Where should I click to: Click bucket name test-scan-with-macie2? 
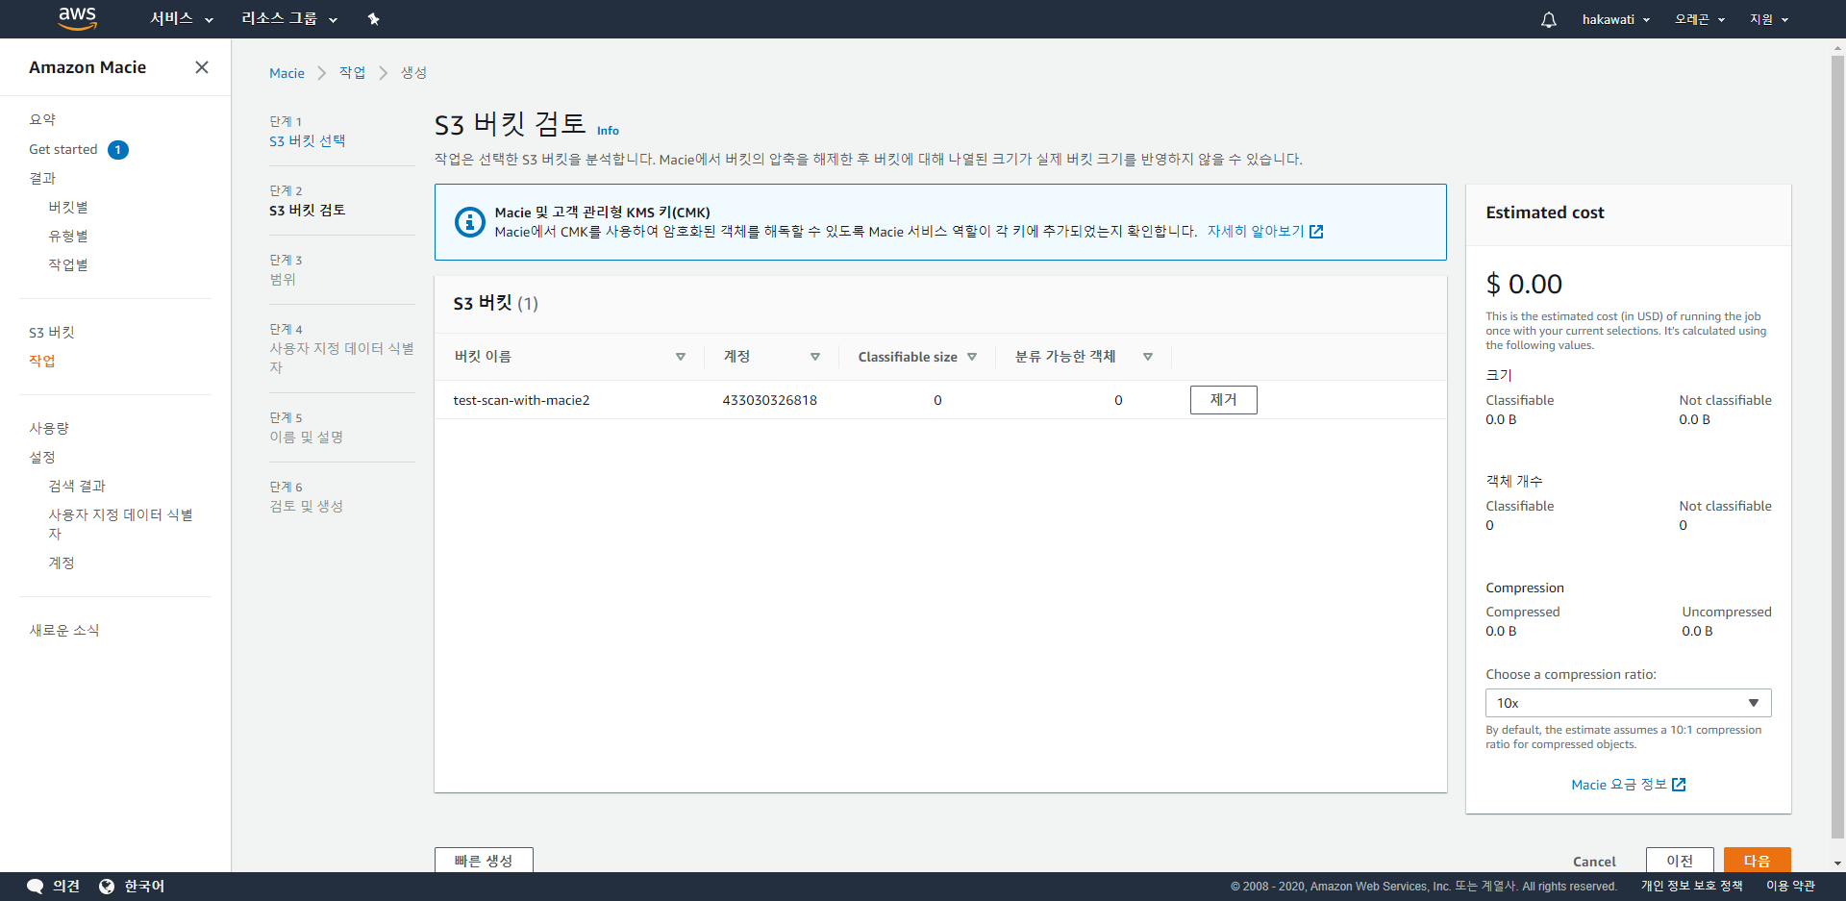[x=521, y=400]
